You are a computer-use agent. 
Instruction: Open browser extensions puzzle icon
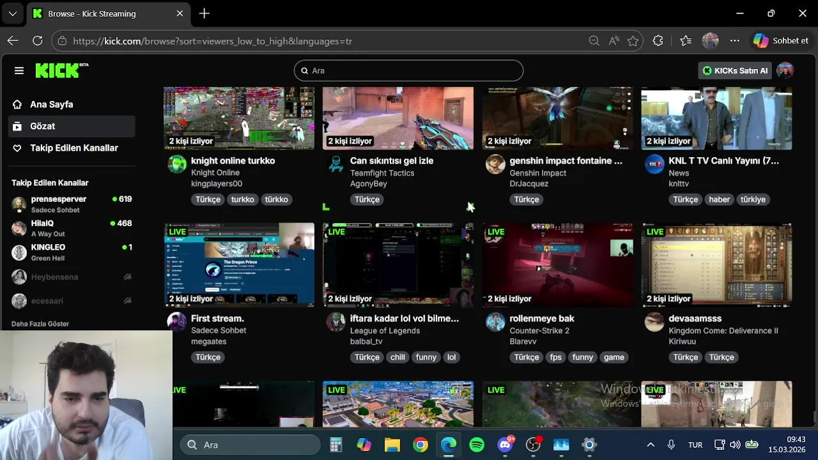pyautogui.click(x=658, y=41)
